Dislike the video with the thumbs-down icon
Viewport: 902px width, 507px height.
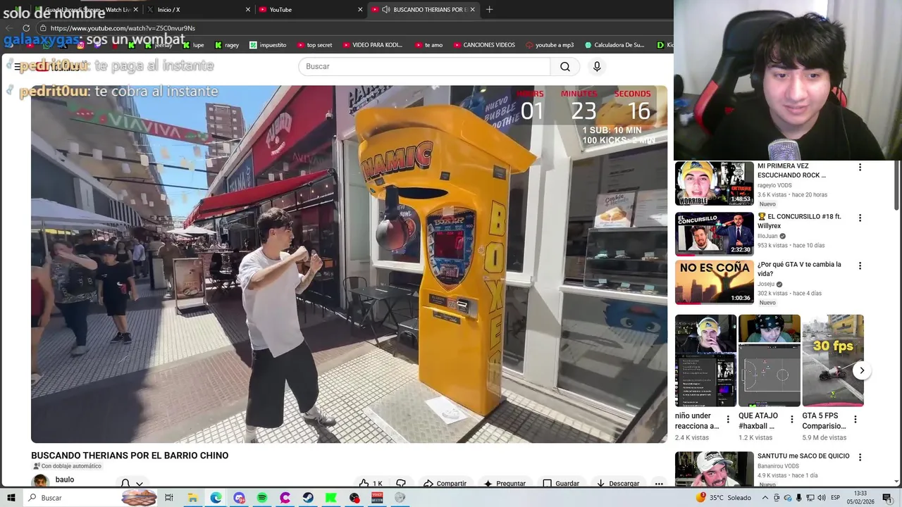click(401, 483)
